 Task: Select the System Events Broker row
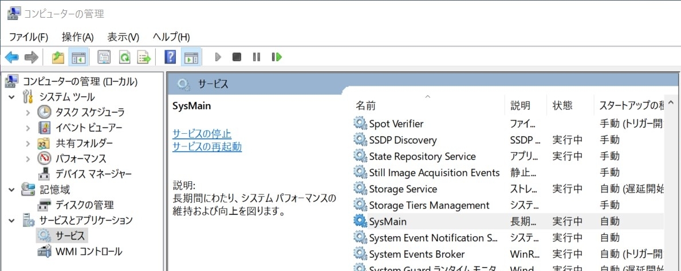pyautogui.click(x=507, y=254)
